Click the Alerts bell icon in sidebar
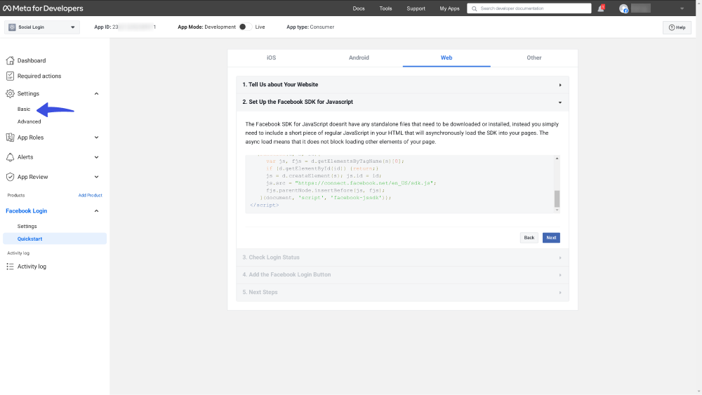The width and height of the screenshot is (702, 395). 10,157
